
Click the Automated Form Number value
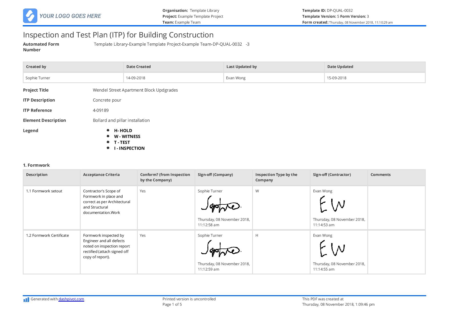[x=172, y=44]
